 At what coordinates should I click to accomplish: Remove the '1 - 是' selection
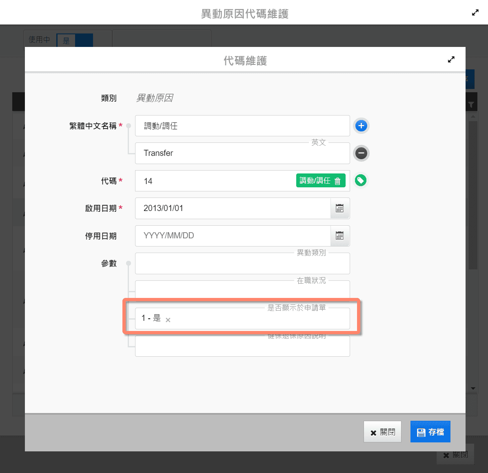tap(168, 320)
